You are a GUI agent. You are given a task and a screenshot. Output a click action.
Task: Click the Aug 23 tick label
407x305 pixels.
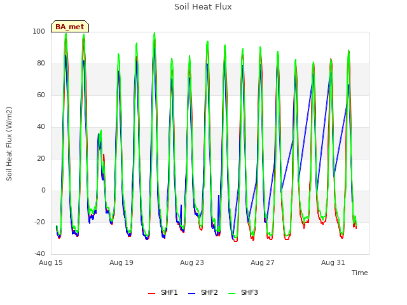[x=192, y=262]
